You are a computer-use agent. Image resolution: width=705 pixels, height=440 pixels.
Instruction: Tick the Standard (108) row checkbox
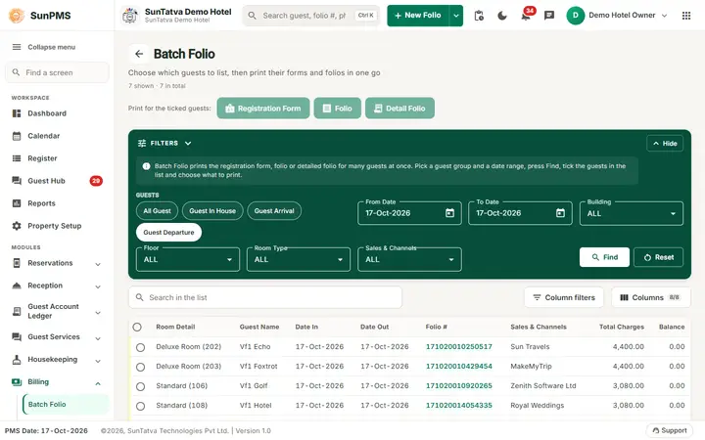pos(140,406)
